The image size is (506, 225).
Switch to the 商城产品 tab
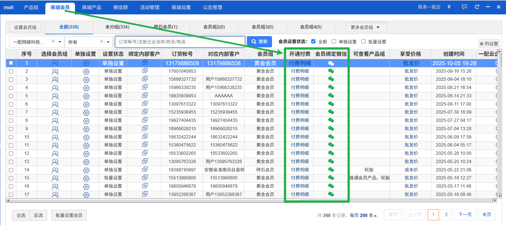(x=92, y=7)
